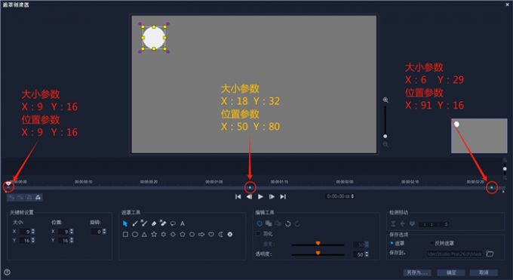513x280 pixels.
Task: Select the mask brush tool
Action: pos(135,223)
